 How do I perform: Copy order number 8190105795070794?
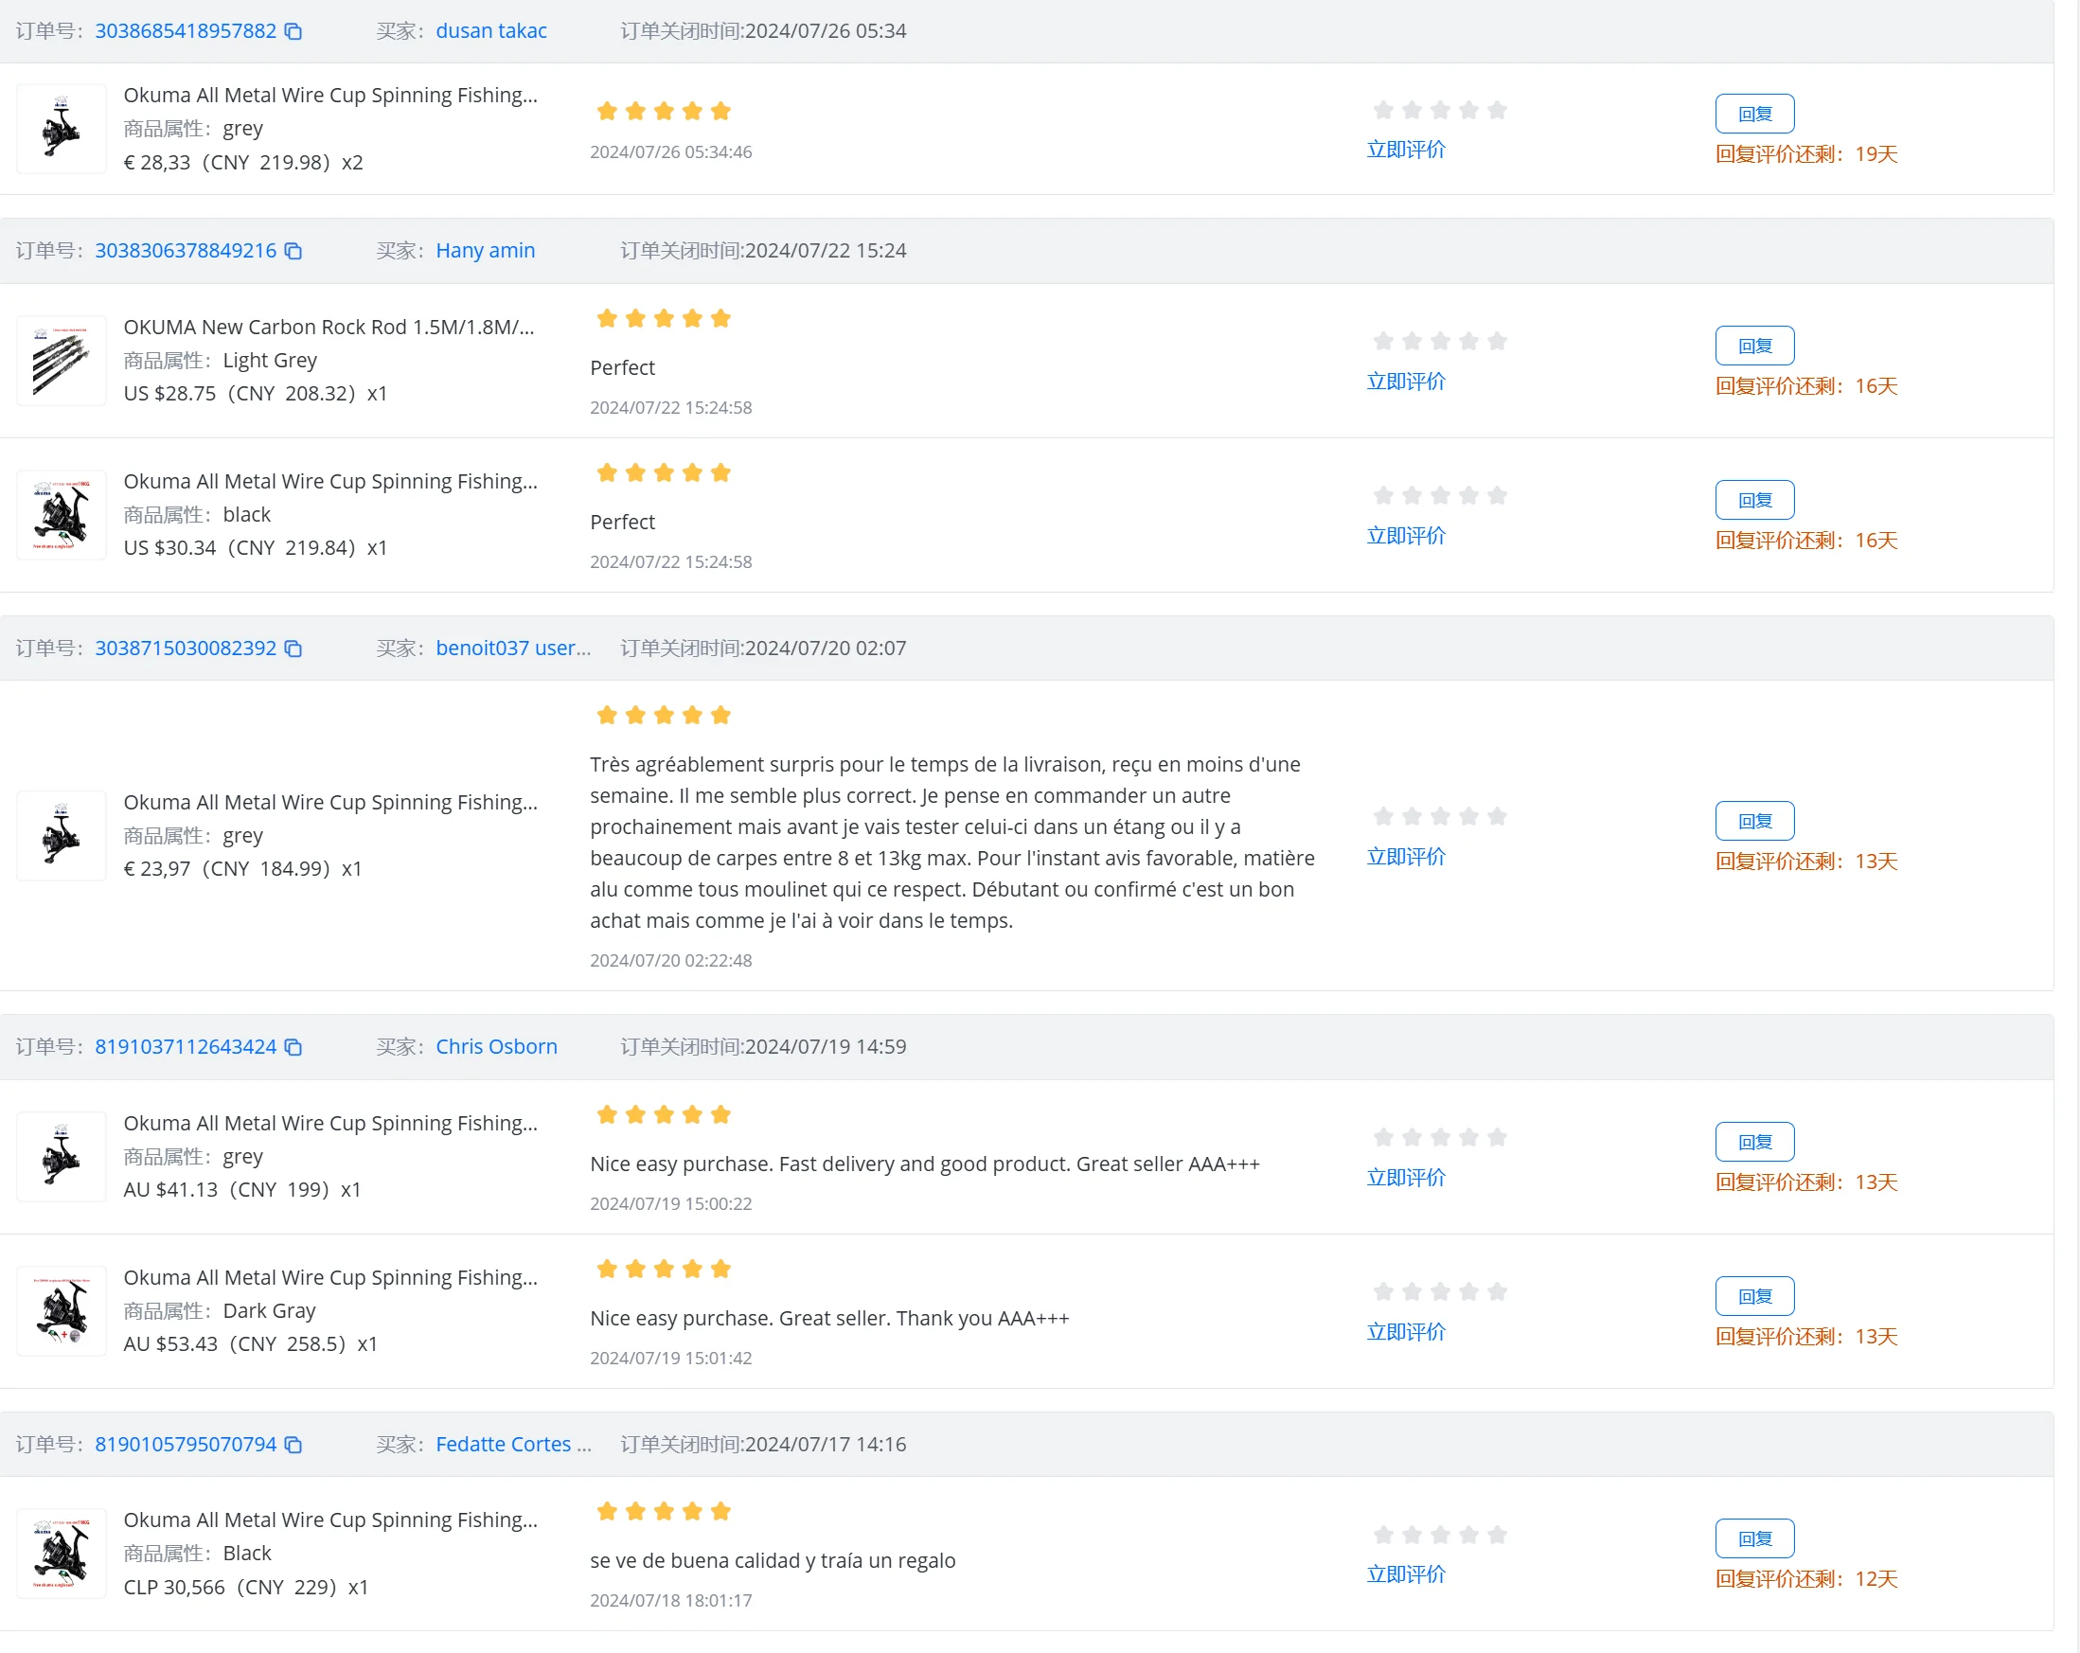pos(293,1445)
